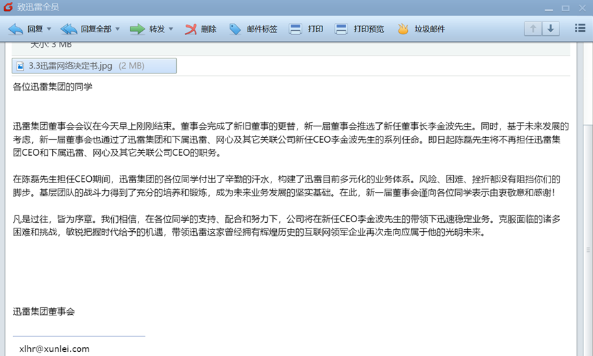593x356 pixels.
Task: Click paragraph starting 在陈磊先生担任CEO期间
Action: point(287,186)
